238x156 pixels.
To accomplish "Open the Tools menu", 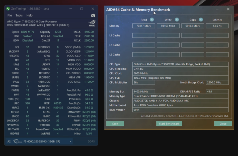I will tap(19, 15).
